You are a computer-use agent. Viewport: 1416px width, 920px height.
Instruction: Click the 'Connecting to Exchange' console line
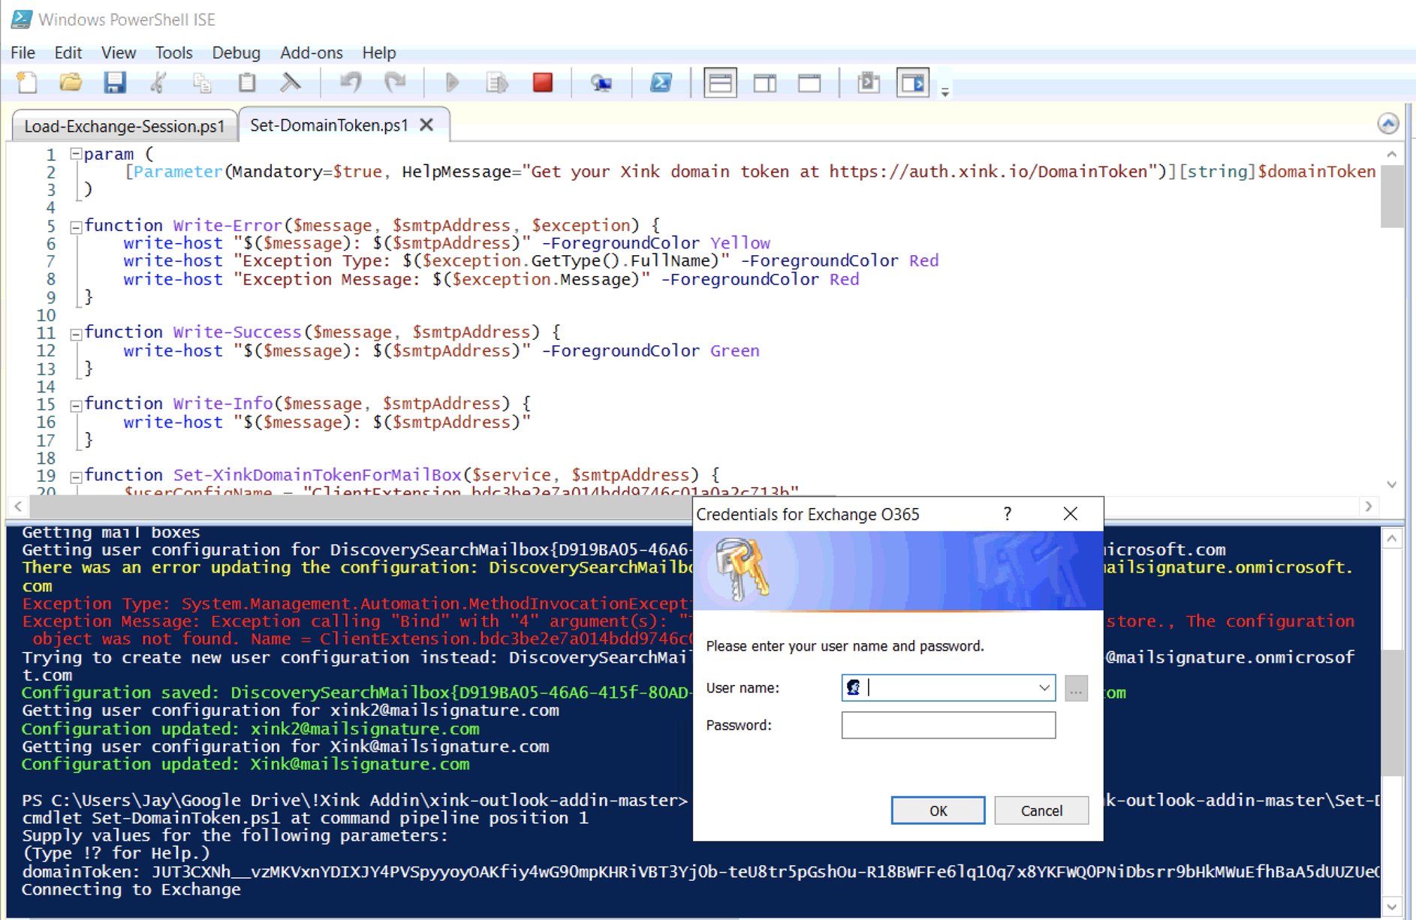click(131, 889)
